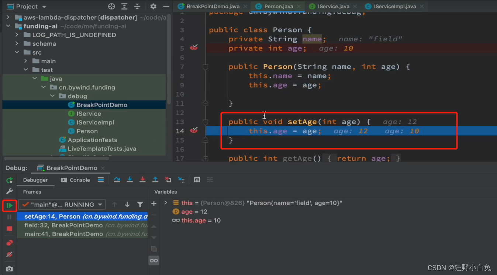Switch to the Debugger tab
497x275 pixels.
35,180
